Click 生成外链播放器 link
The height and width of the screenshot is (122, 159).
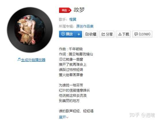33,60
